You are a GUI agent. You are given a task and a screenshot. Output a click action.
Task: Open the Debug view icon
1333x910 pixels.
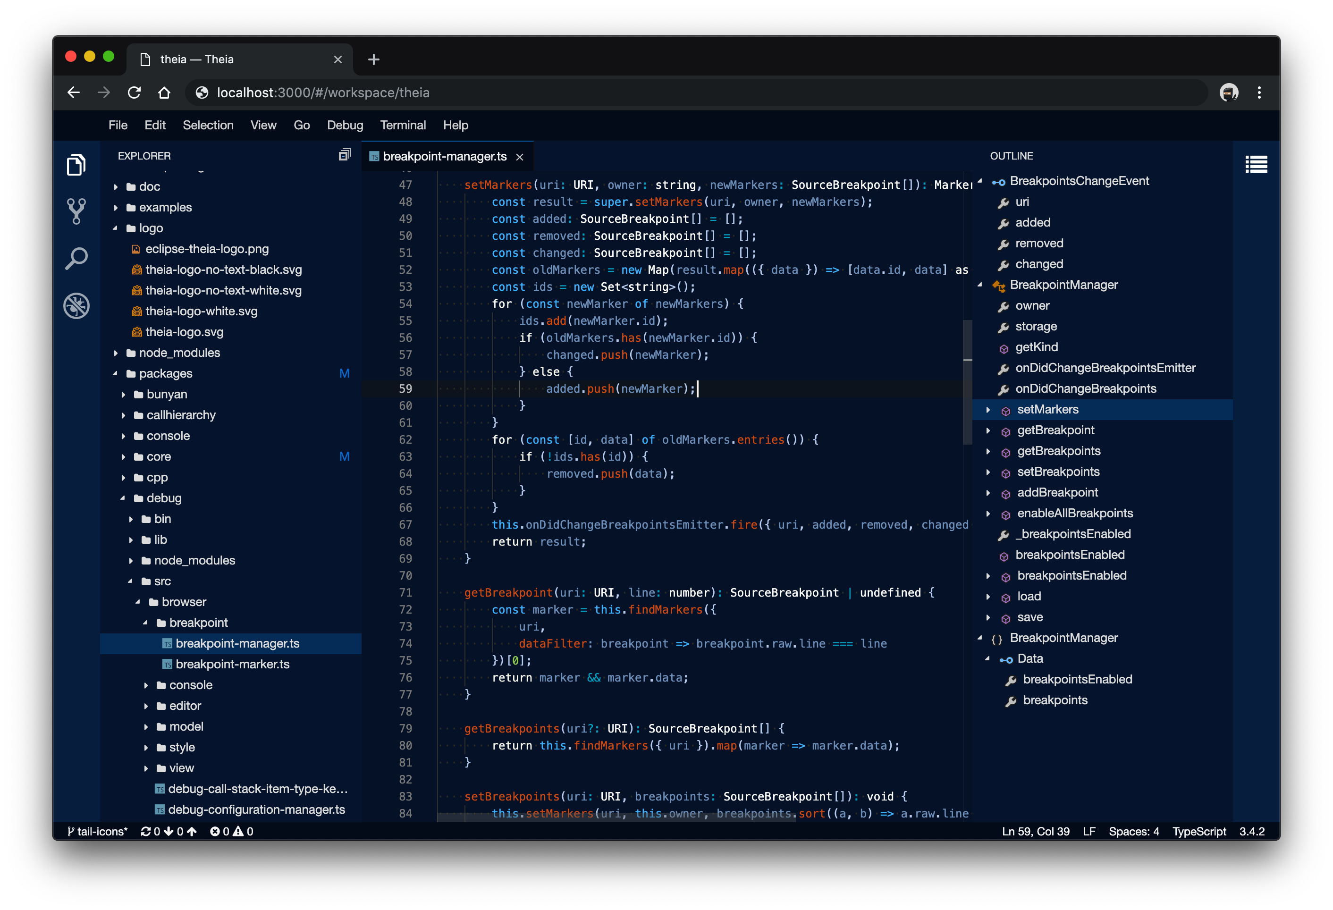(76, 306)
